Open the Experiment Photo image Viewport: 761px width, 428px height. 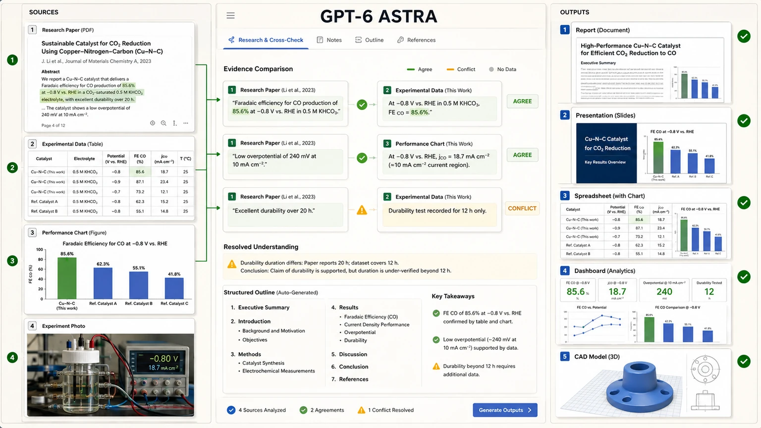110,375
